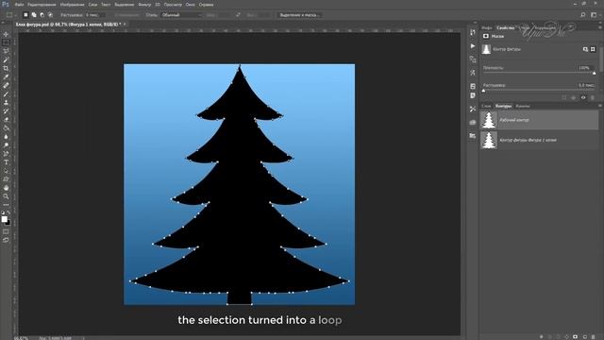The width and height of the screenshot is (604, 340).
Task: Select the Eyedropper tool
Action: point(6,76)
